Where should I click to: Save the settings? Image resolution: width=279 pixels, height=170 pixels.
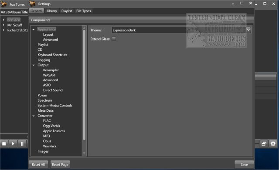click(244, 164)
